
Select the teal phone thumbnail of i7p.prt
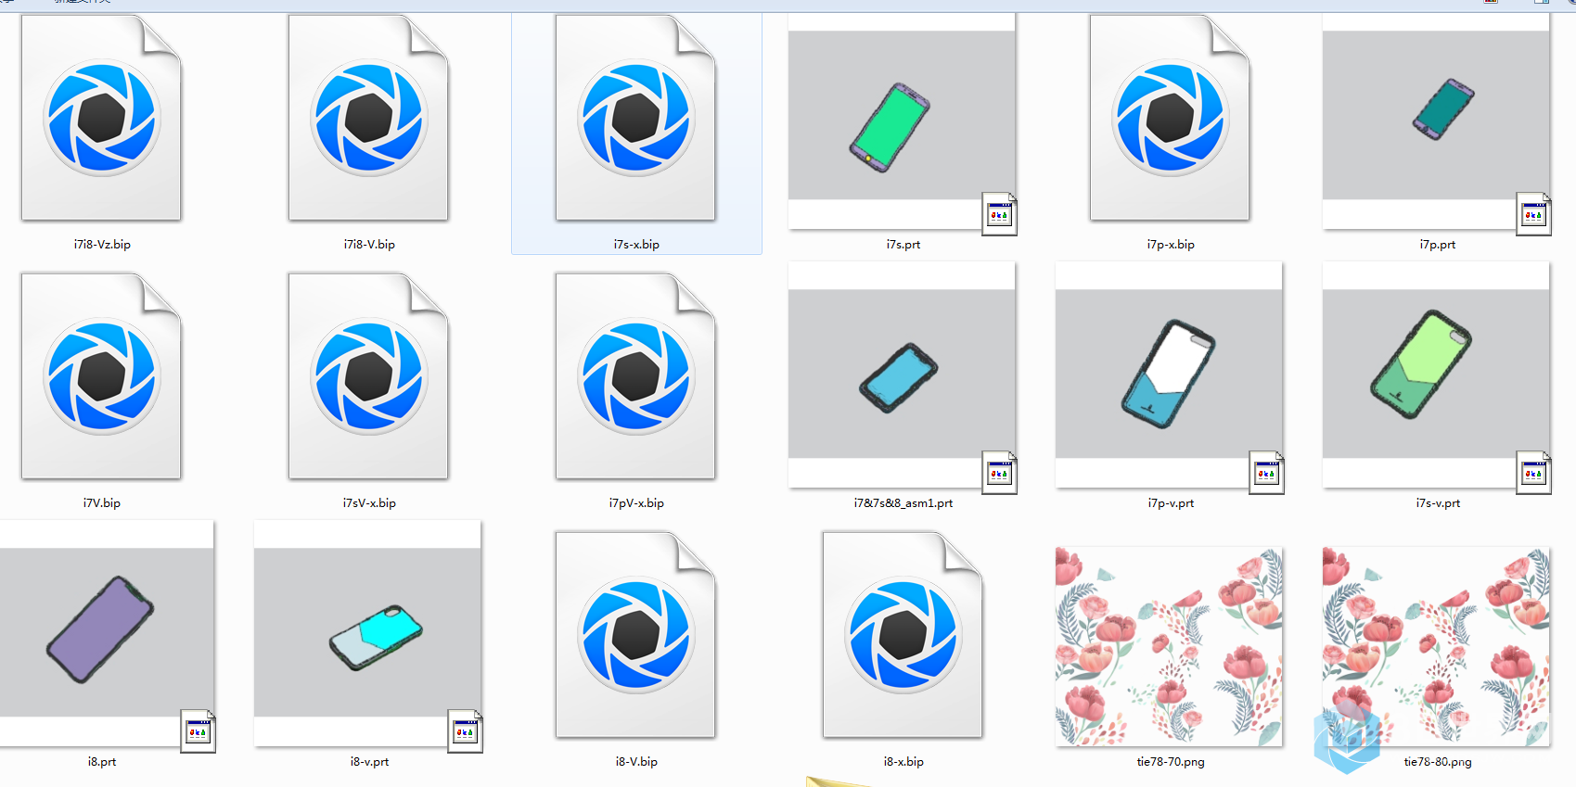(1437, 121)
